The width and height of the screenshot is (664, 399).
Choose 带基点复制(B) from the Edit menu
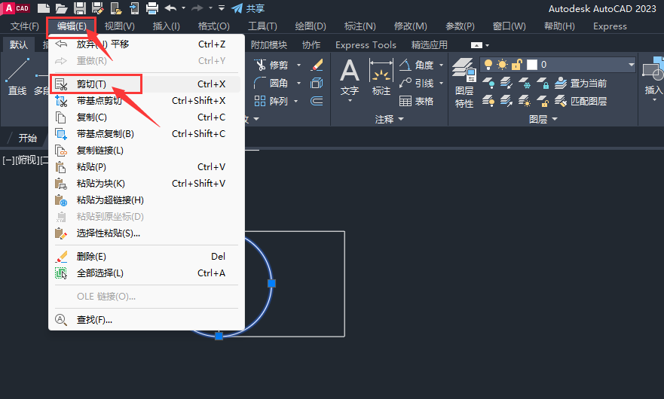click(145, 134)
